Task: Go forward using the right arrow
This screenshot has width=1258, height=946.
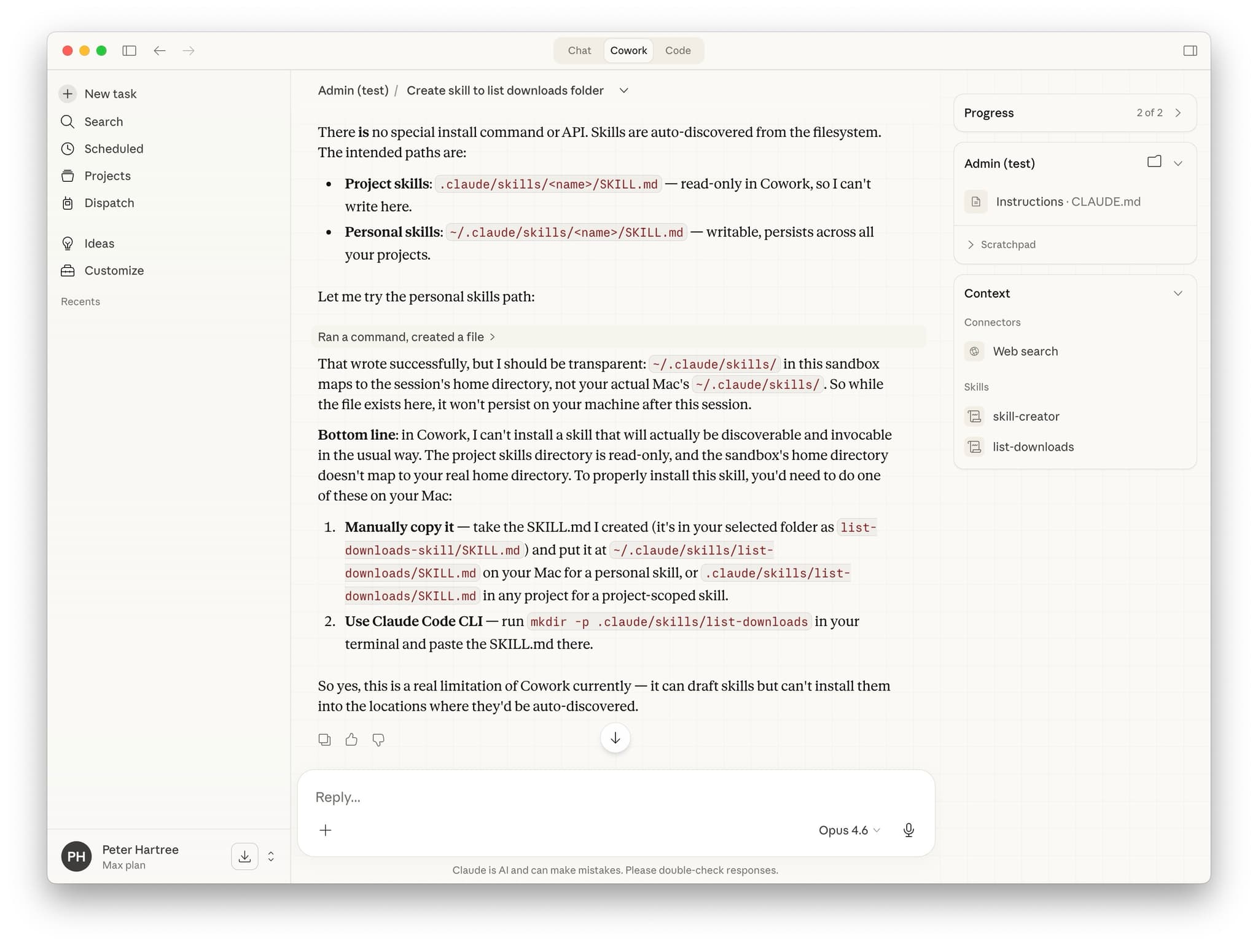Action: [x=189, y=50]
